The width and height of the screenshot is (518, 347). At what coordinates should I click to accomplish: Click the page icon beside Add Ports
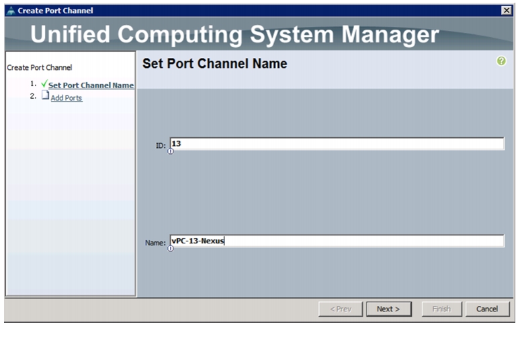coord(45,95)
